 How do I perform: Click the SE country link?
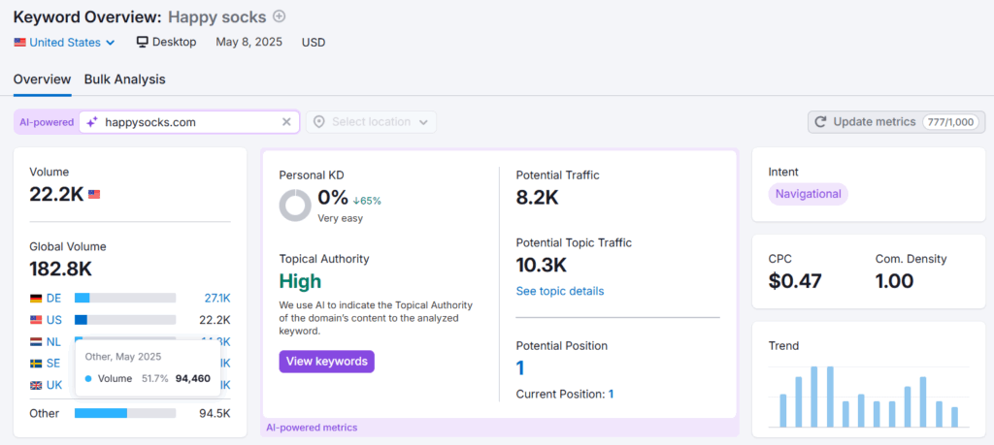point(54,364)
